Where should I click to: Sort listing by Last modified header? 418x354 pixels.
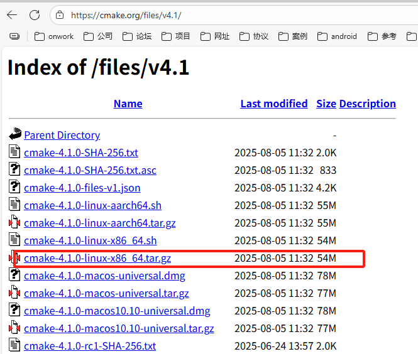[274, 104]
